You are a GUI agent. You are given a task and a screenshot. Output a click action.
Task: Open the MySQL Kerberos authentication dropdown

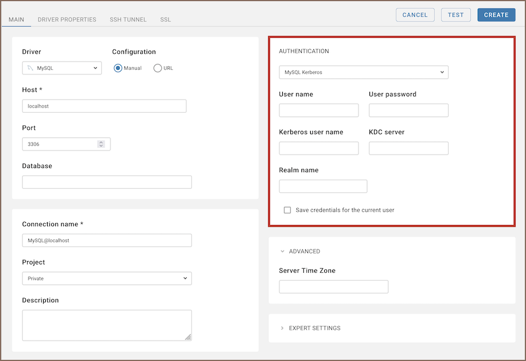363,72
